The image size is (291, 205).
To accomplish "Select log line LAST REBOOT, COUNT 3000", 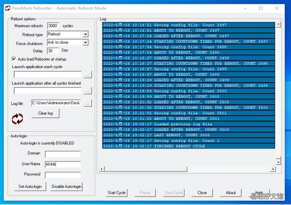I will [x=188, y=135].
